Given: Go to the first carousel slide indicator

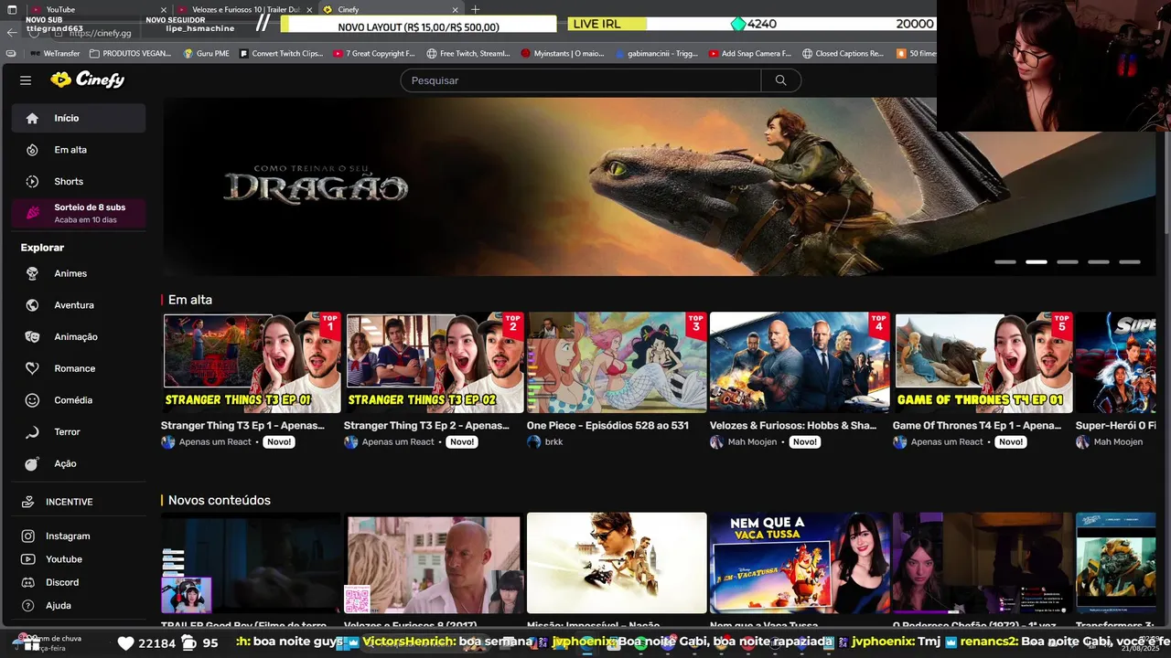Looking at the screenshot, I should tap(1005, 262).
